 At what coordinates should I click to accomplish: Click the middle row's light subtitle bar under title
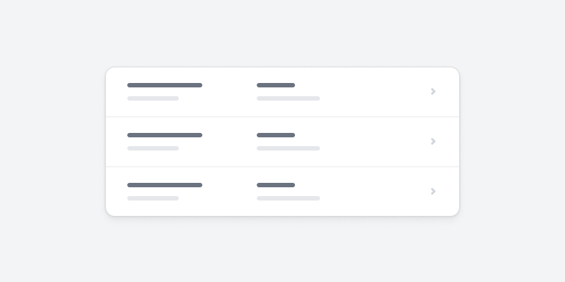[153, 148]
